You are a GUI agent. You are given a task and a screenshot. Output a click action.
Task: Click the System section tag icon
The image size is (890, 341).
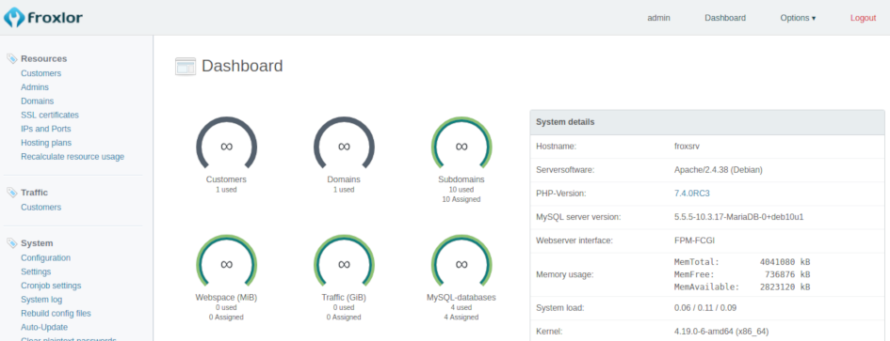pos(12,243)
